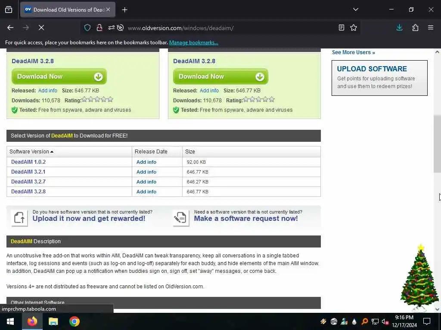441x330 pixels.
Task: Open site permissions icon in address bar
Action: coord(112,28)
